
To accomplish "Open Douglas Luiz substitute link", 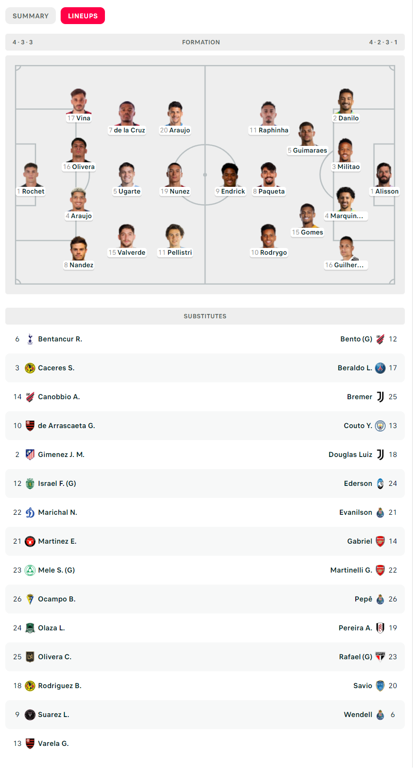I will pos(350,455).
